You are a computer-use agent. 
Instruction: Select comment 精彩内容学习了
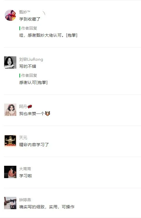click(34, 145)
